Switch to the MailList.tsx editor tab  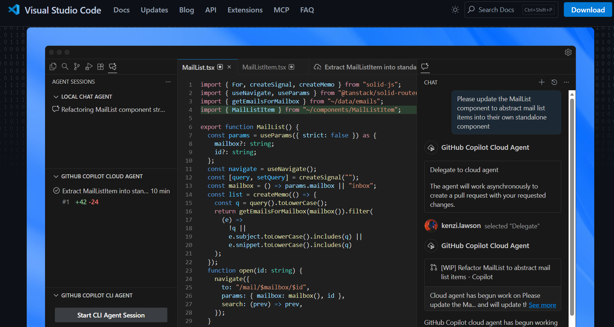click(x=207, y=67)
